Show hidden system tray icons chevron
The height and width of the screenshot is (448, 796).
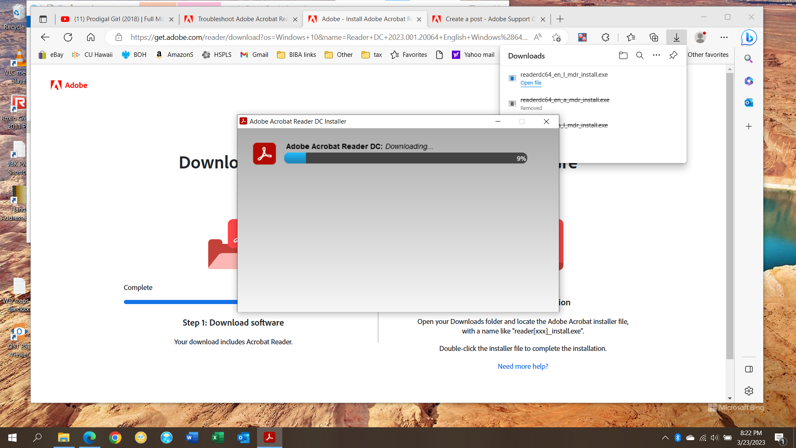(x=665, y=438)
